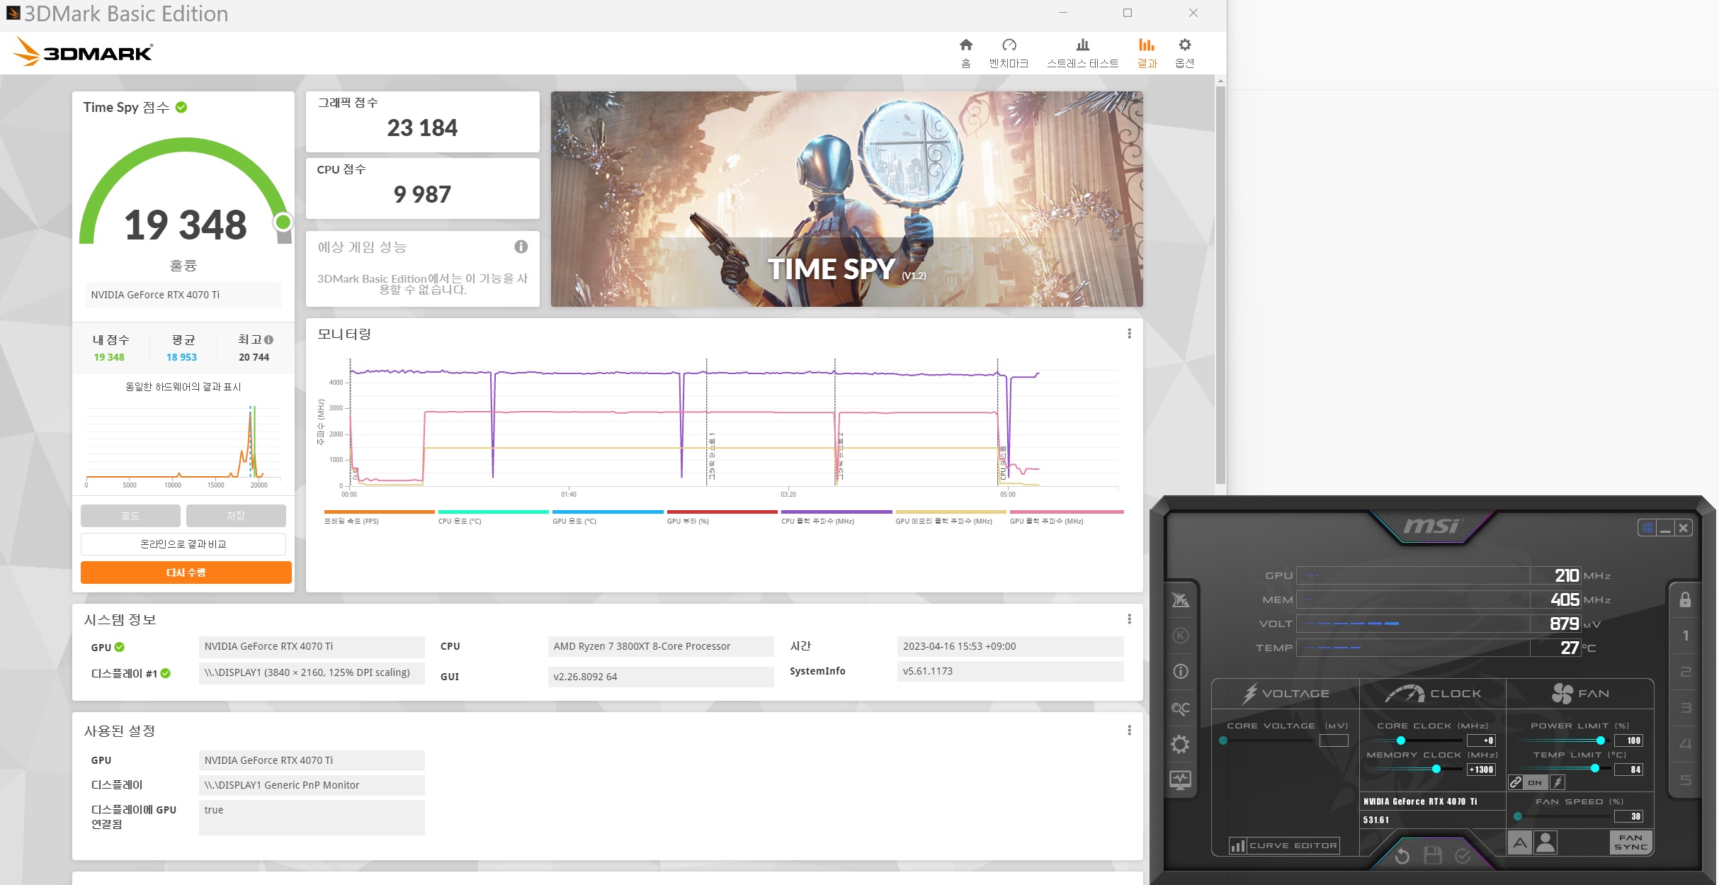Image resolution: width=1719 pixels, height=885 pixels.
Task: Click the info icon next to 예상 게임 성능
Action: 521,247
